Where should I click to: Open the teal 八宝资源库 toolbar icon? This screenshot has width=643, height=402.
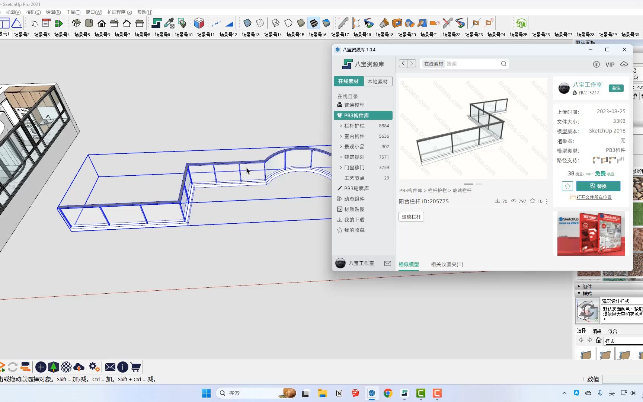(157, 23)
